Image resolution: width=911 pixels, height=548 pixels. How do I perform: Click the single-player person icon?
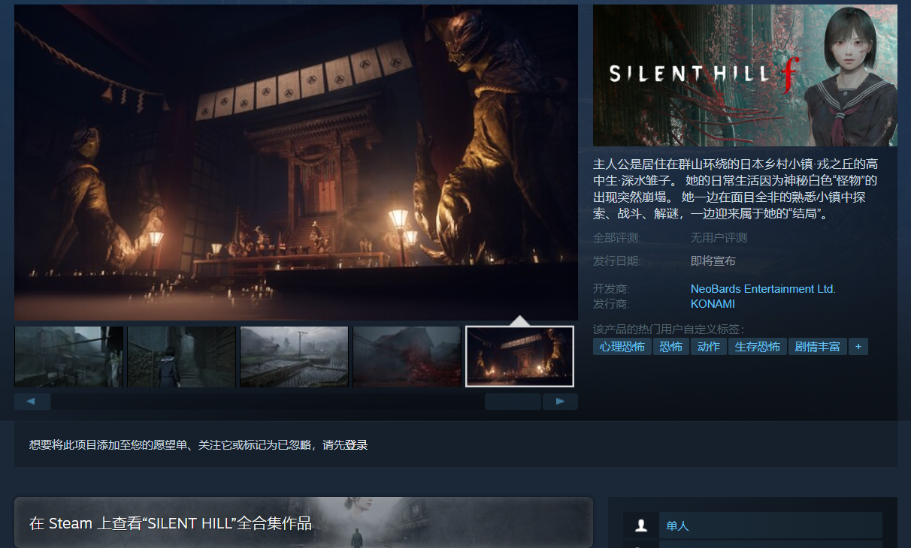tap(641, 525)
